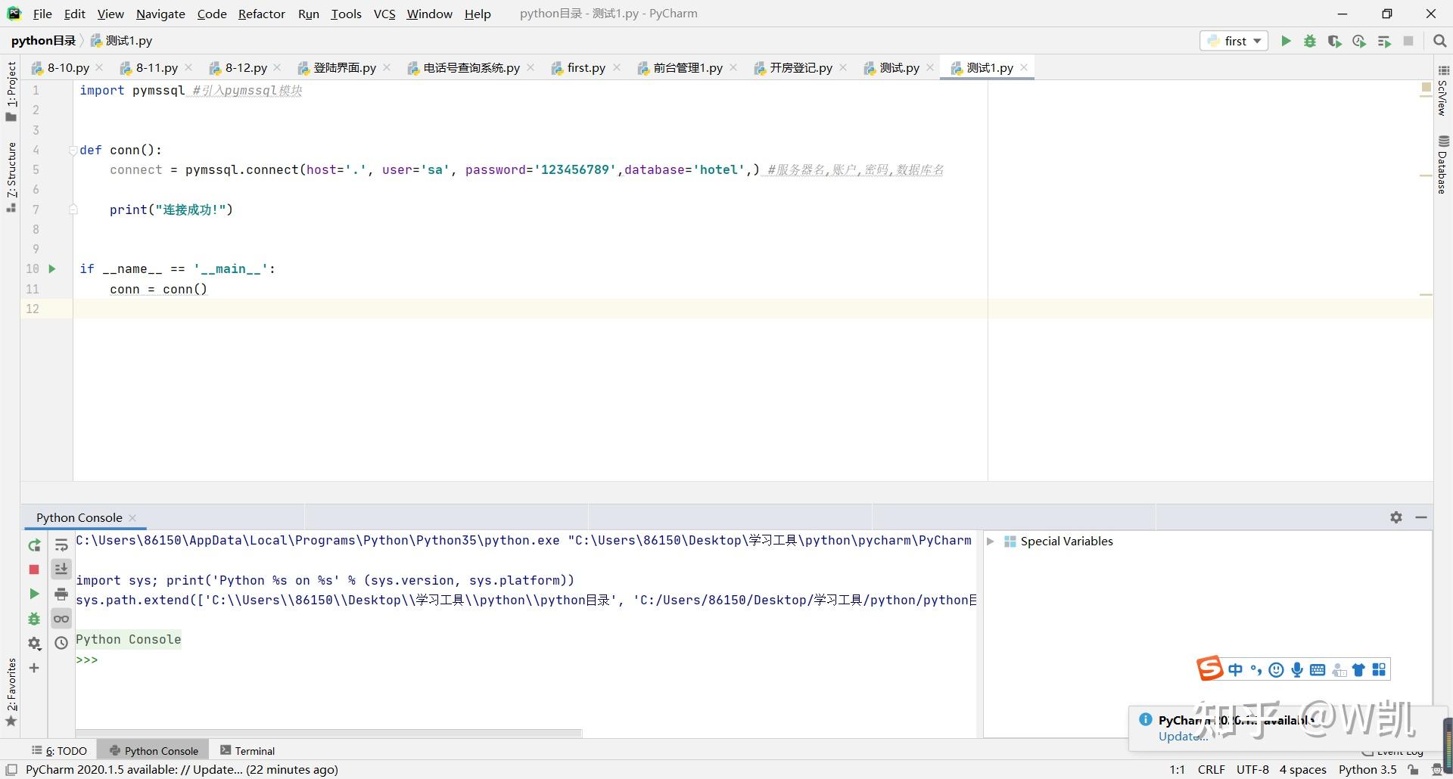1453x779 pixels.
Task: Click console horizontal scrollbar
Action: (328, 733)
